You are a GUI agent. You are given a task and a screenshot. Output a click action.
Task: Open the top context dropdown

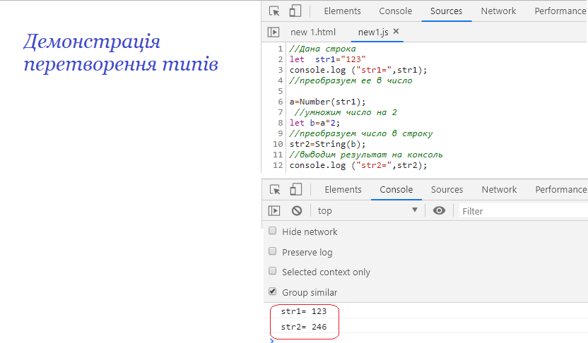coord(367,210)
